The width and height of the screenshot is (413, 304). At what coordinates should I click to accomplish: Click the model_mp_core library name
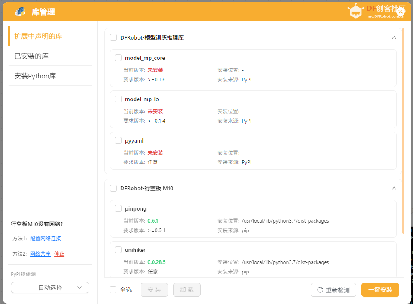(145, 58)
